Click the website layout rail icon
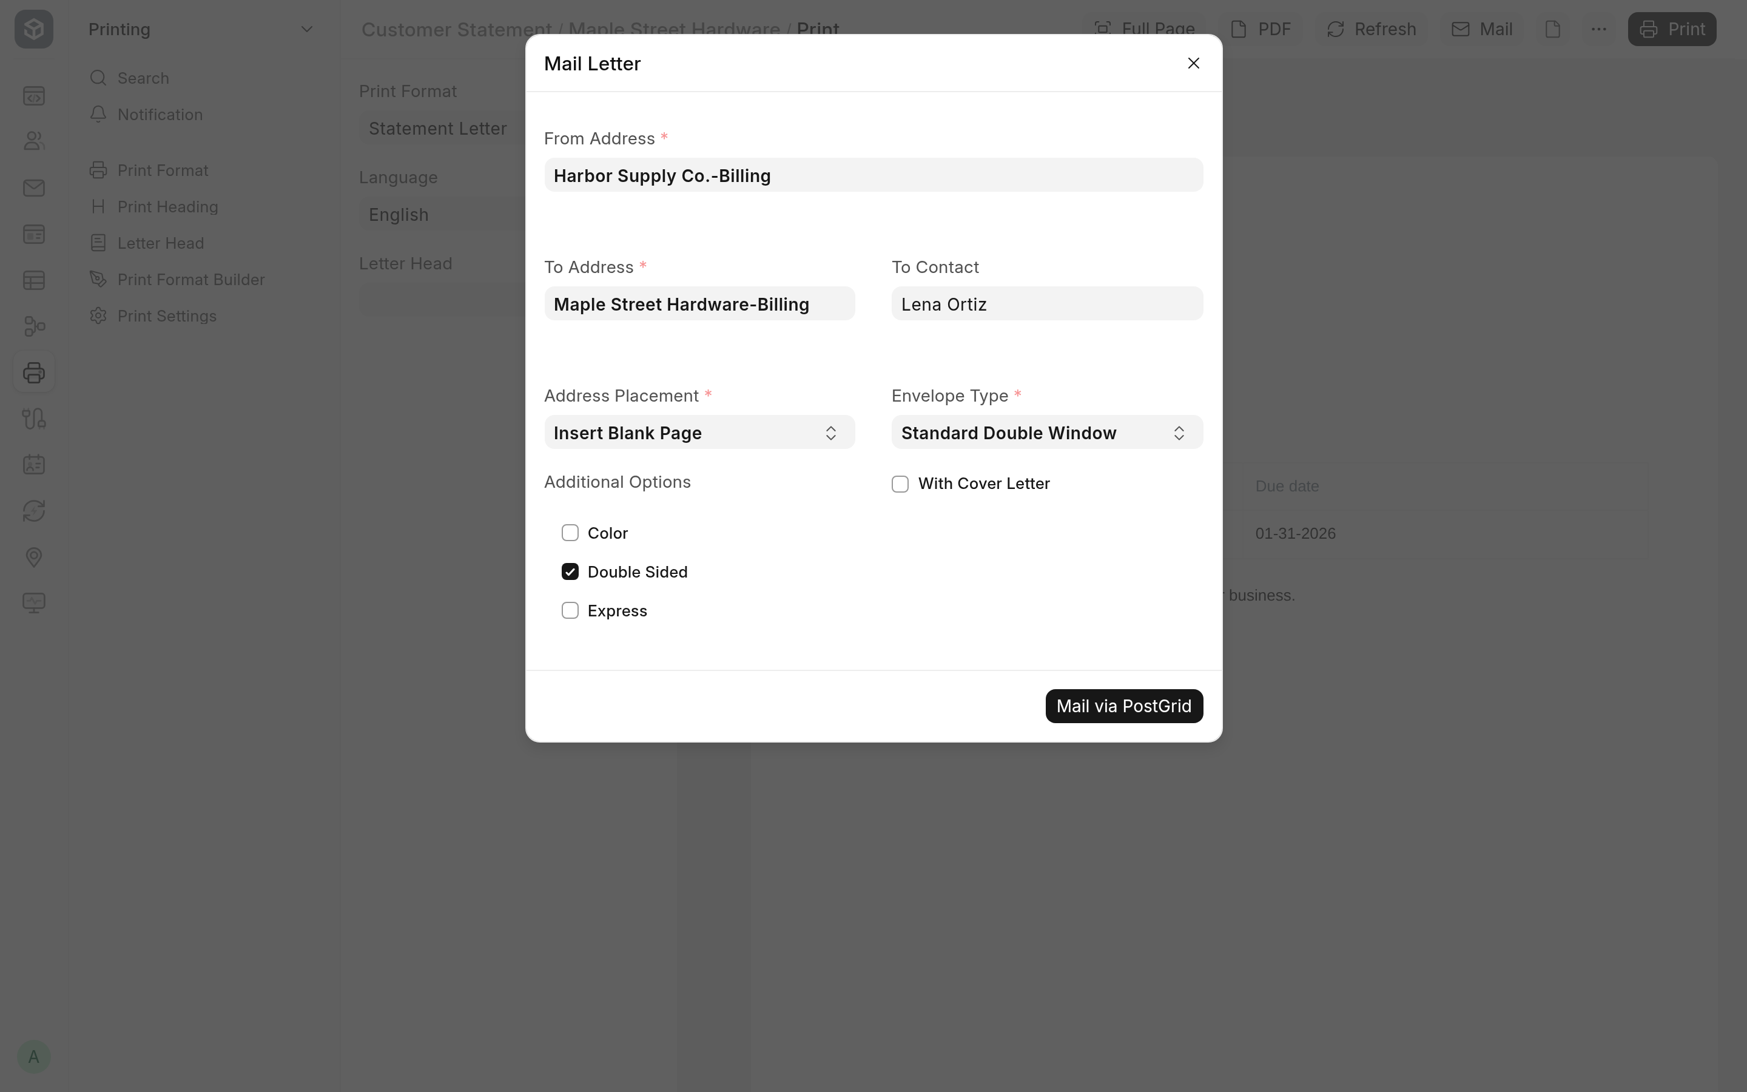The image size is (1747, 1092). (x=34, y=235)
